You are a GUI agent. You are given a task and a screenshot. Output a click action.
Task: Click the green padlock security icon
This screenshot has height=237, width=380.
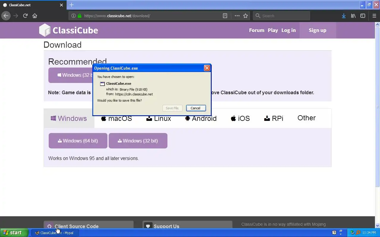pos(79,16)
